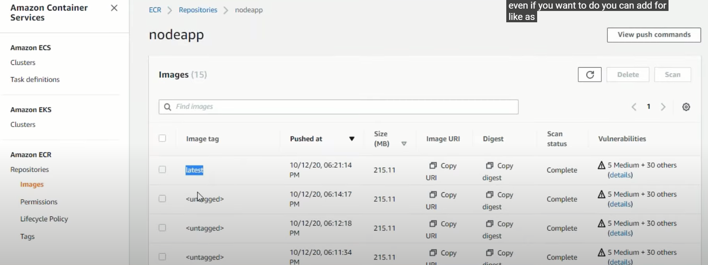Click Amazon ECS section heading
This screenshot has width=708, height=265.
(30, 48)
